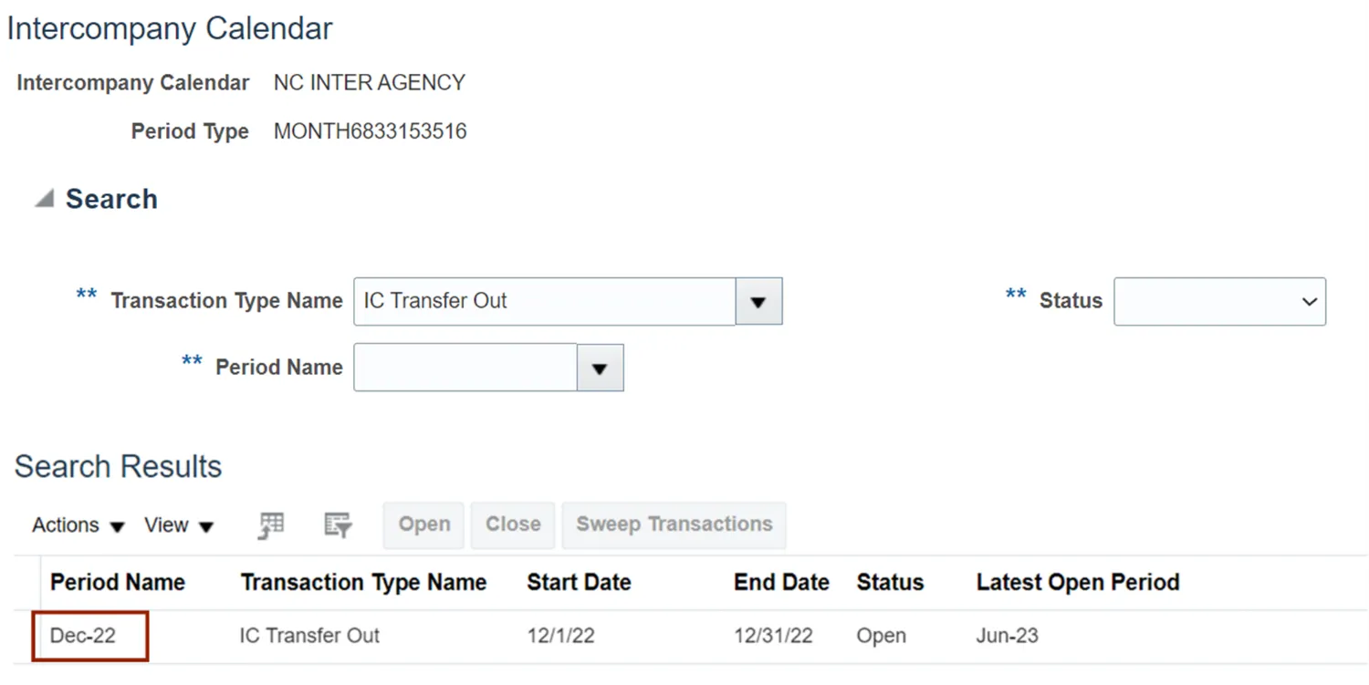
Task: Click the Open button
Action: [x=423, y=524]
